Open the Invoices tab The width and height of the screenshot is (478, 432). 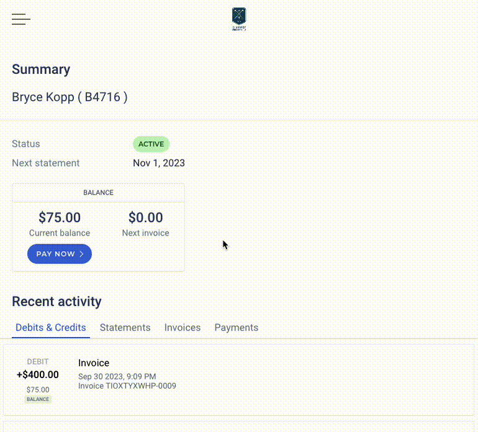click(183, 327)
